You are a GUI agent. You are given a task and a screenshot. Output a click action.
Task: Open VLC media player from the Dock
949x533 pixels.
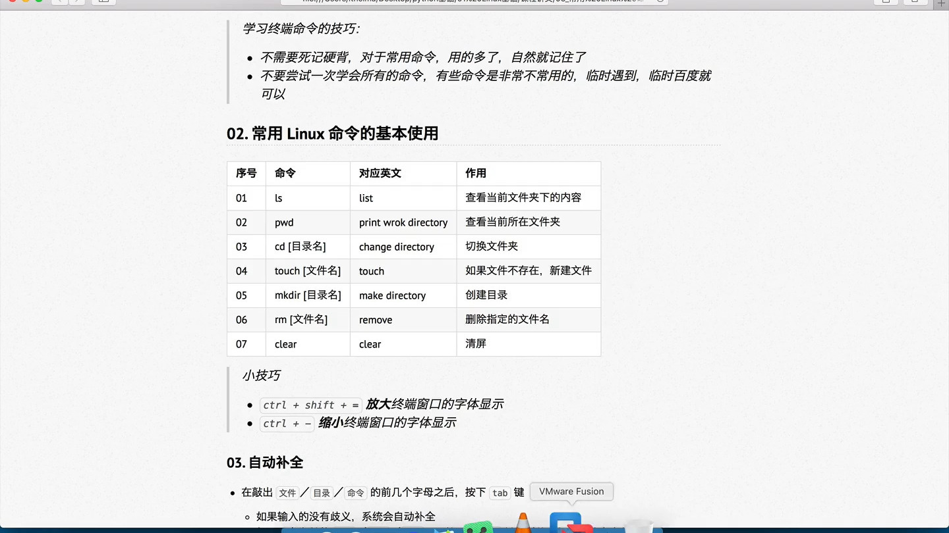coord(522,526)
